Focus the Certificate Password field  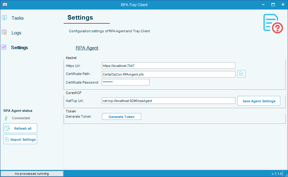pyautogui.click(x=126, y=82)
